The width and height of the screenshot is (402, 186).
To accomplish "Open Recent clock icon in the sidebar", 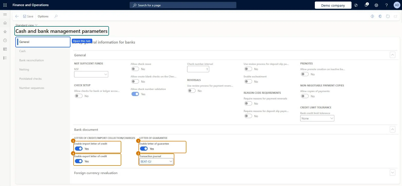I will click(5, 40).
